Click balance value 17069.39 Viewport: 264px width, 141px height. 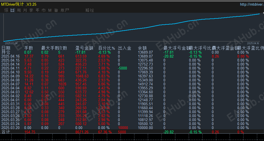click(145, 72)
